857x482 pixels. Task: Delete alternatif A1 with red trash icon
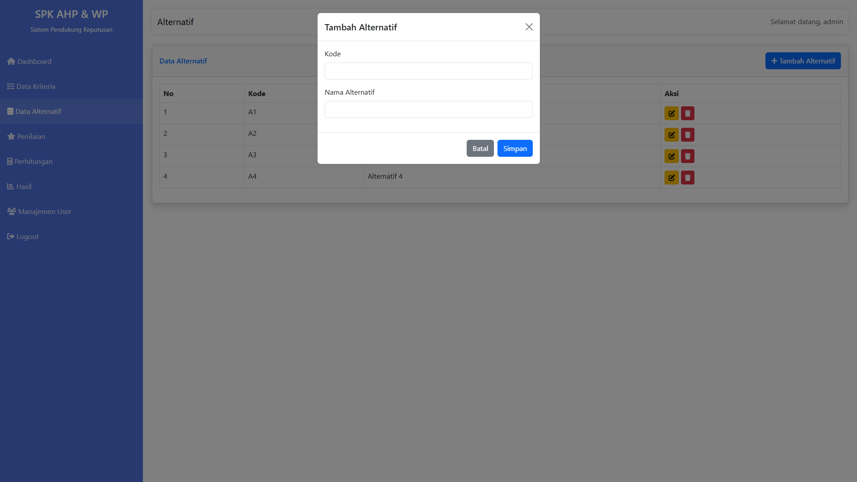pos(688,113)
